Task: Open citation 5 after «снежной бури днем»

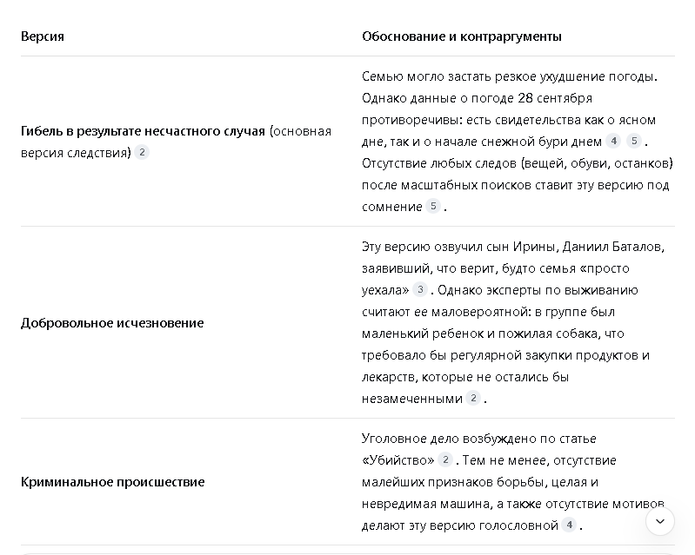Action: pos(634,142)
